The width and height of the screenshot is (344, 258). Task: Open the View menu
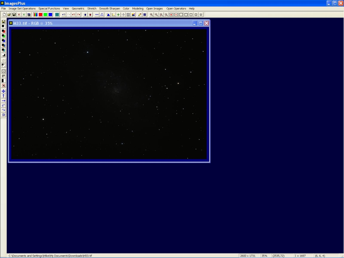click(66, 9)
